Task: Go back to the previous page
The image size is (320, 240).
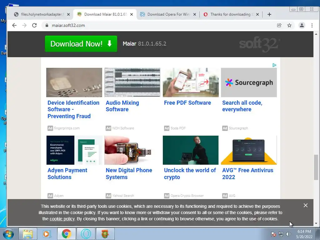Action: (14, 25)
